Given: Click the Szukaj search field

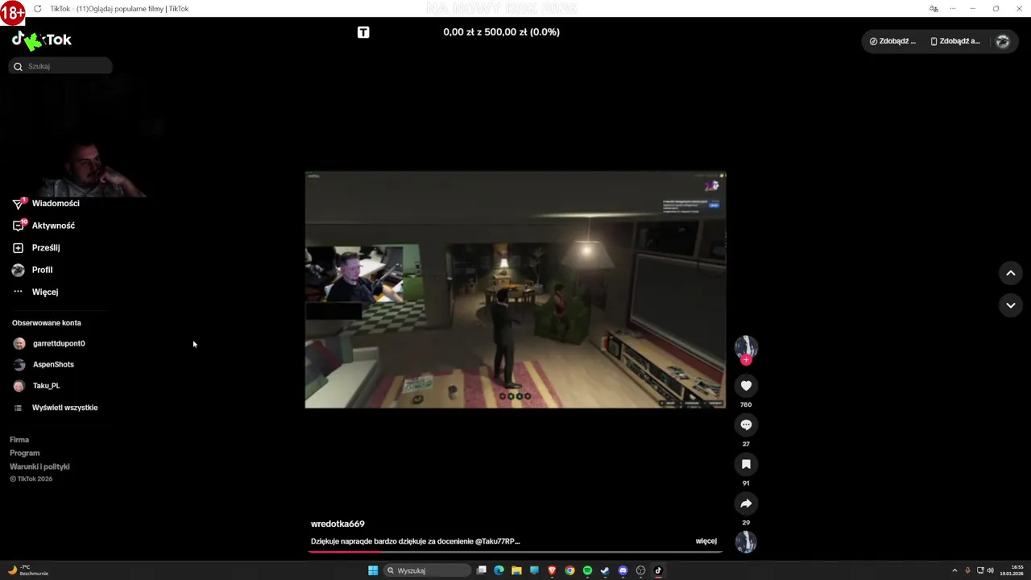Looking at the screenshot, I should click(60, 66).
